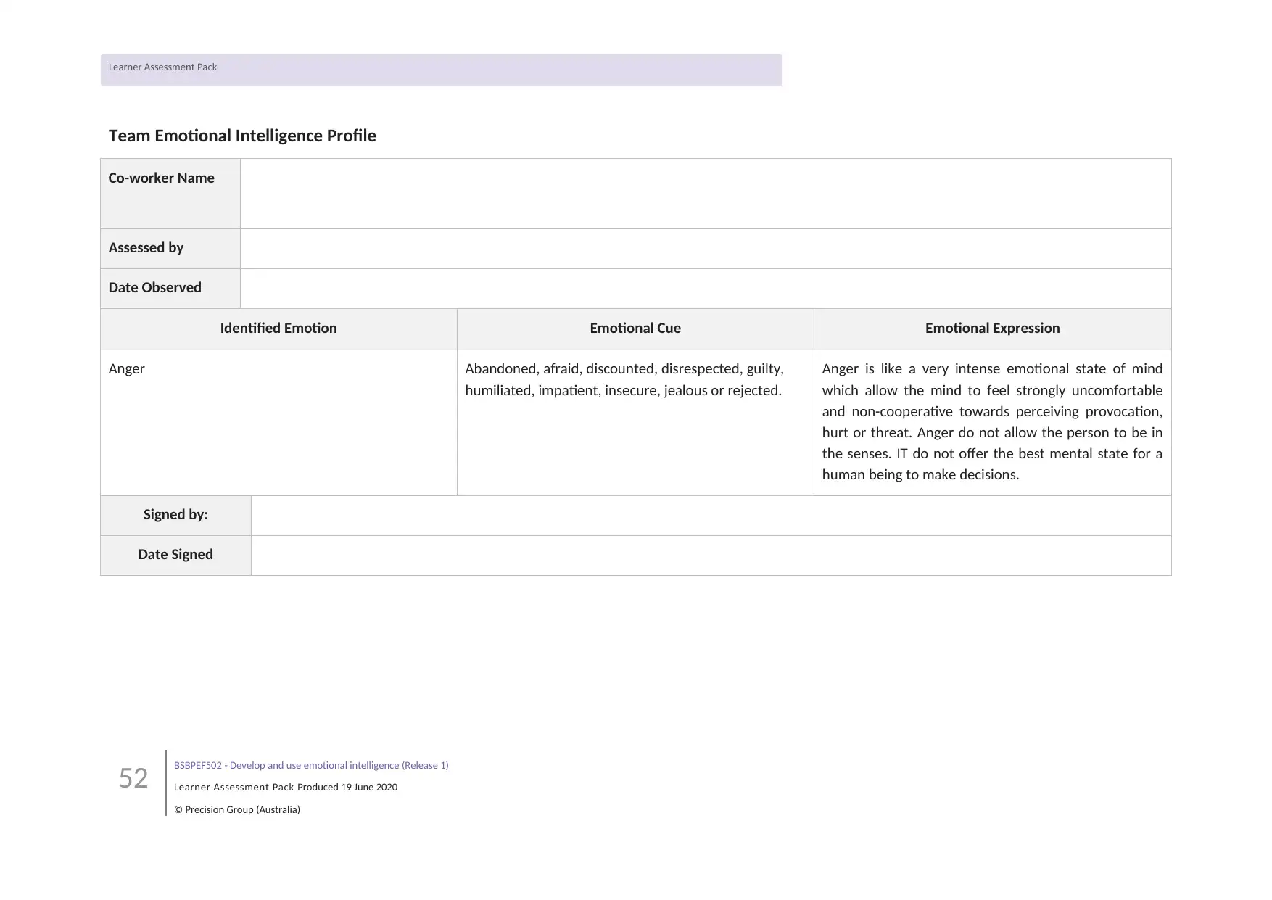Click the 'Assessed by' label
Image resolution: width=1272 pixels, height=900 pixels.
click(146, 247)
